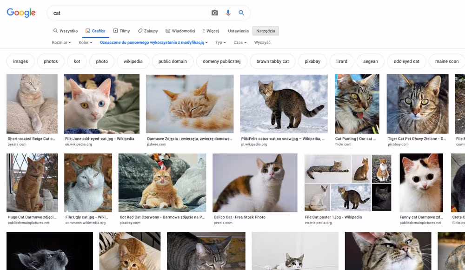465x270 pixels.
Task: Click the Google logo
Action: click(x=21, y=13)
